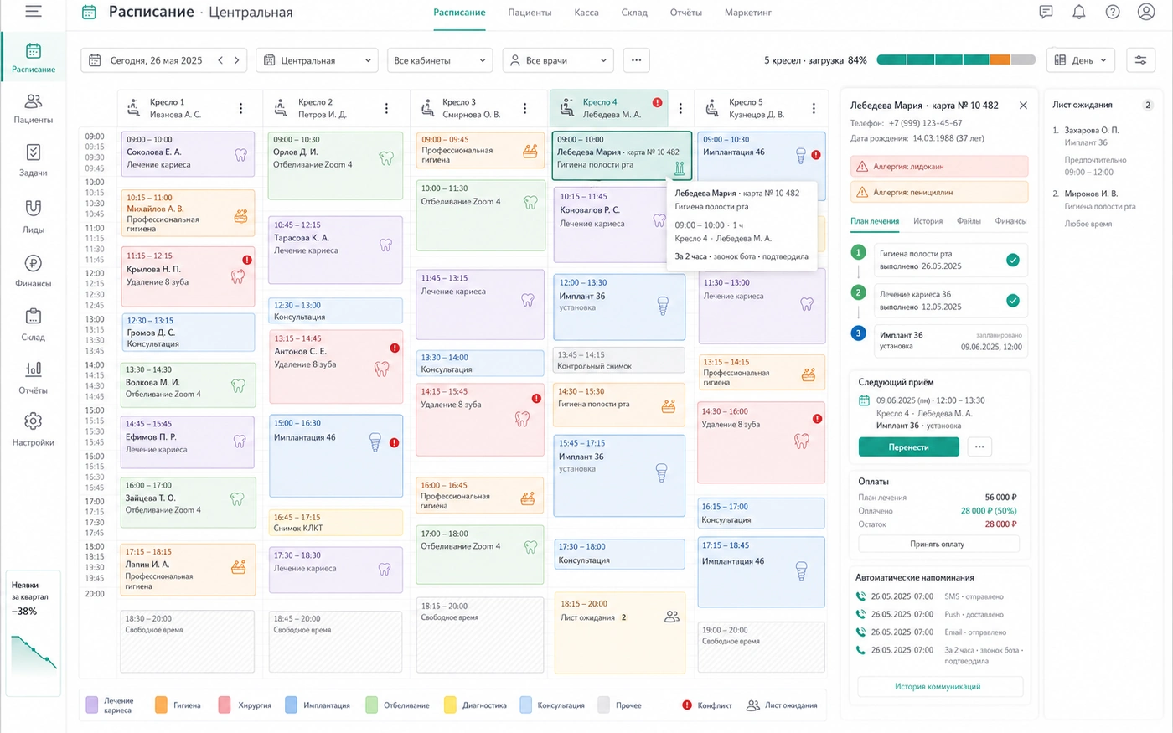Click the Лечение кариеса legend swatch
The width and height of the screenshot is (1173, 733).
pos(92,705)
